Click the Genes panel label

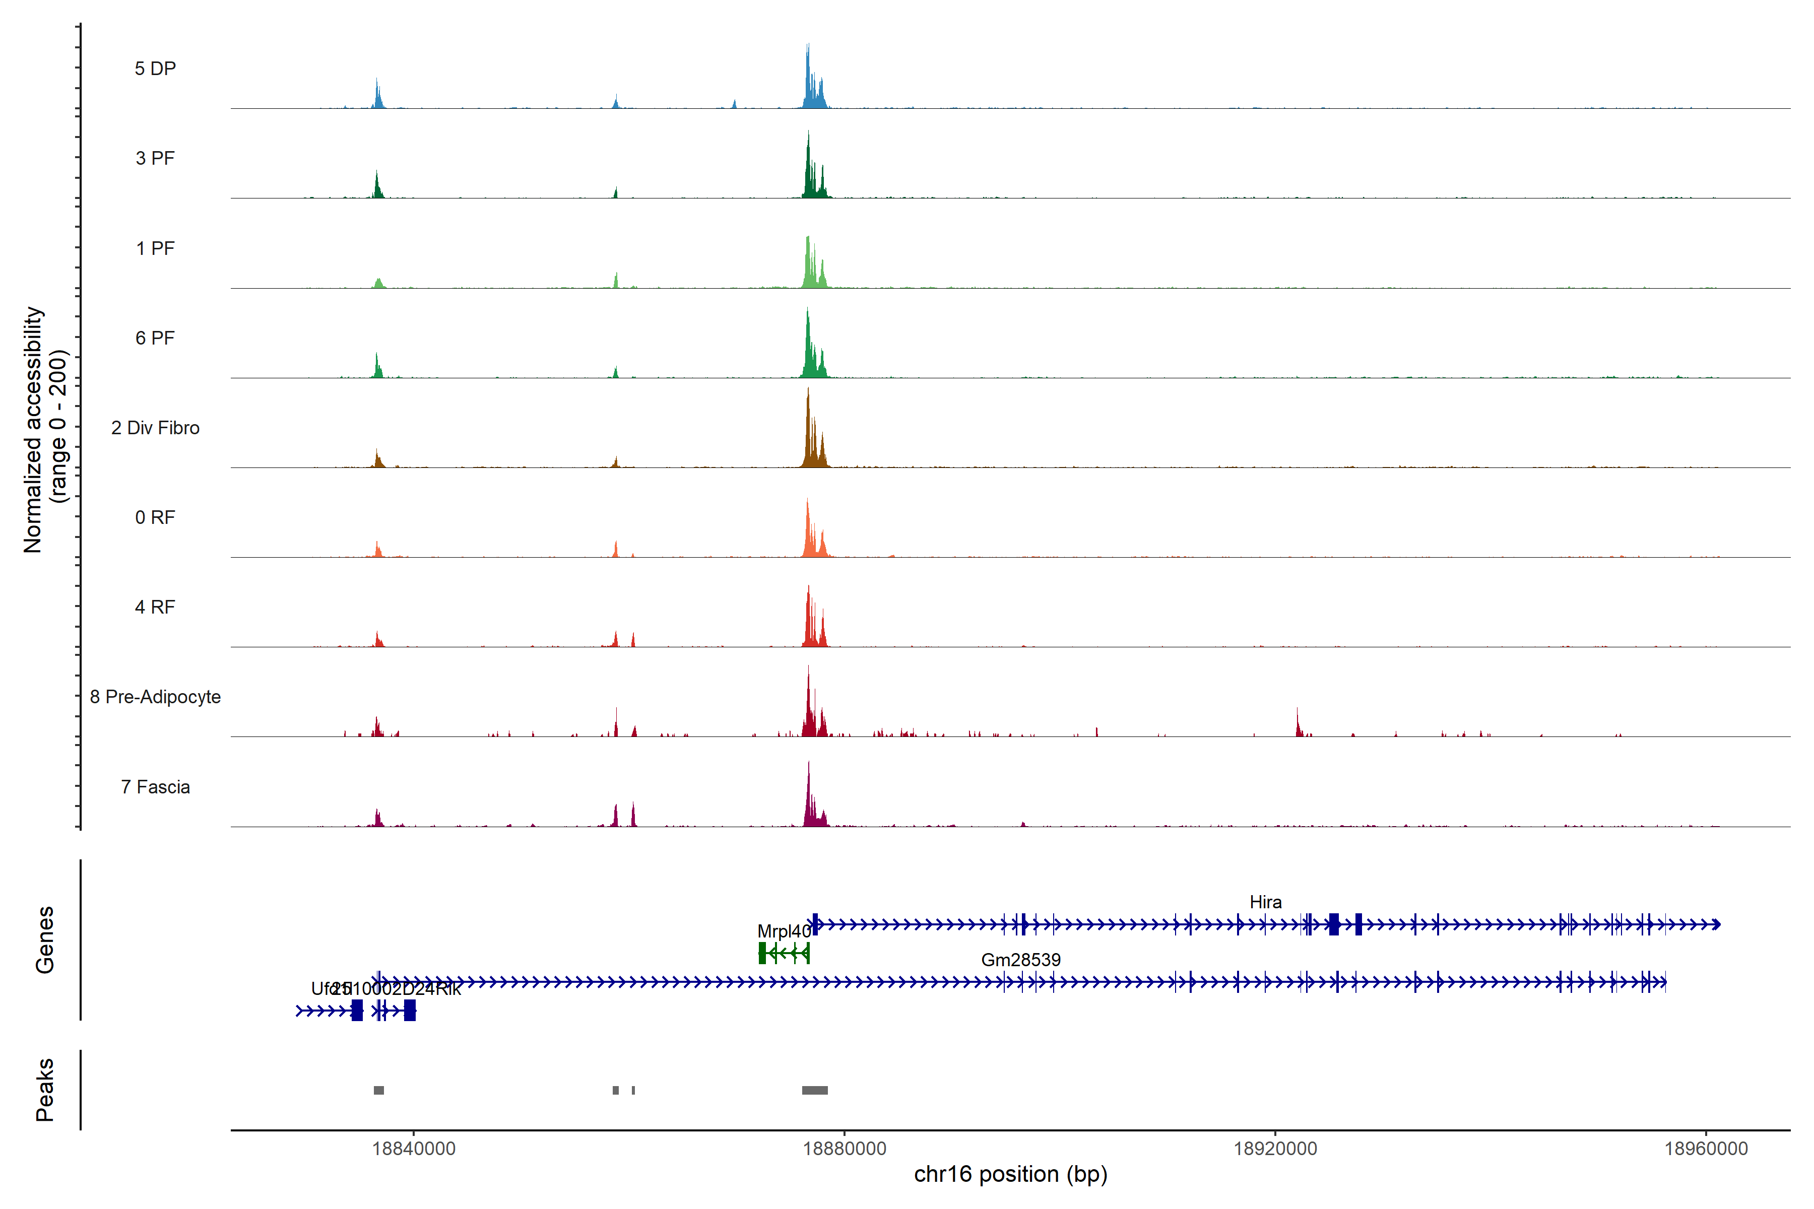tap(45, 939)
